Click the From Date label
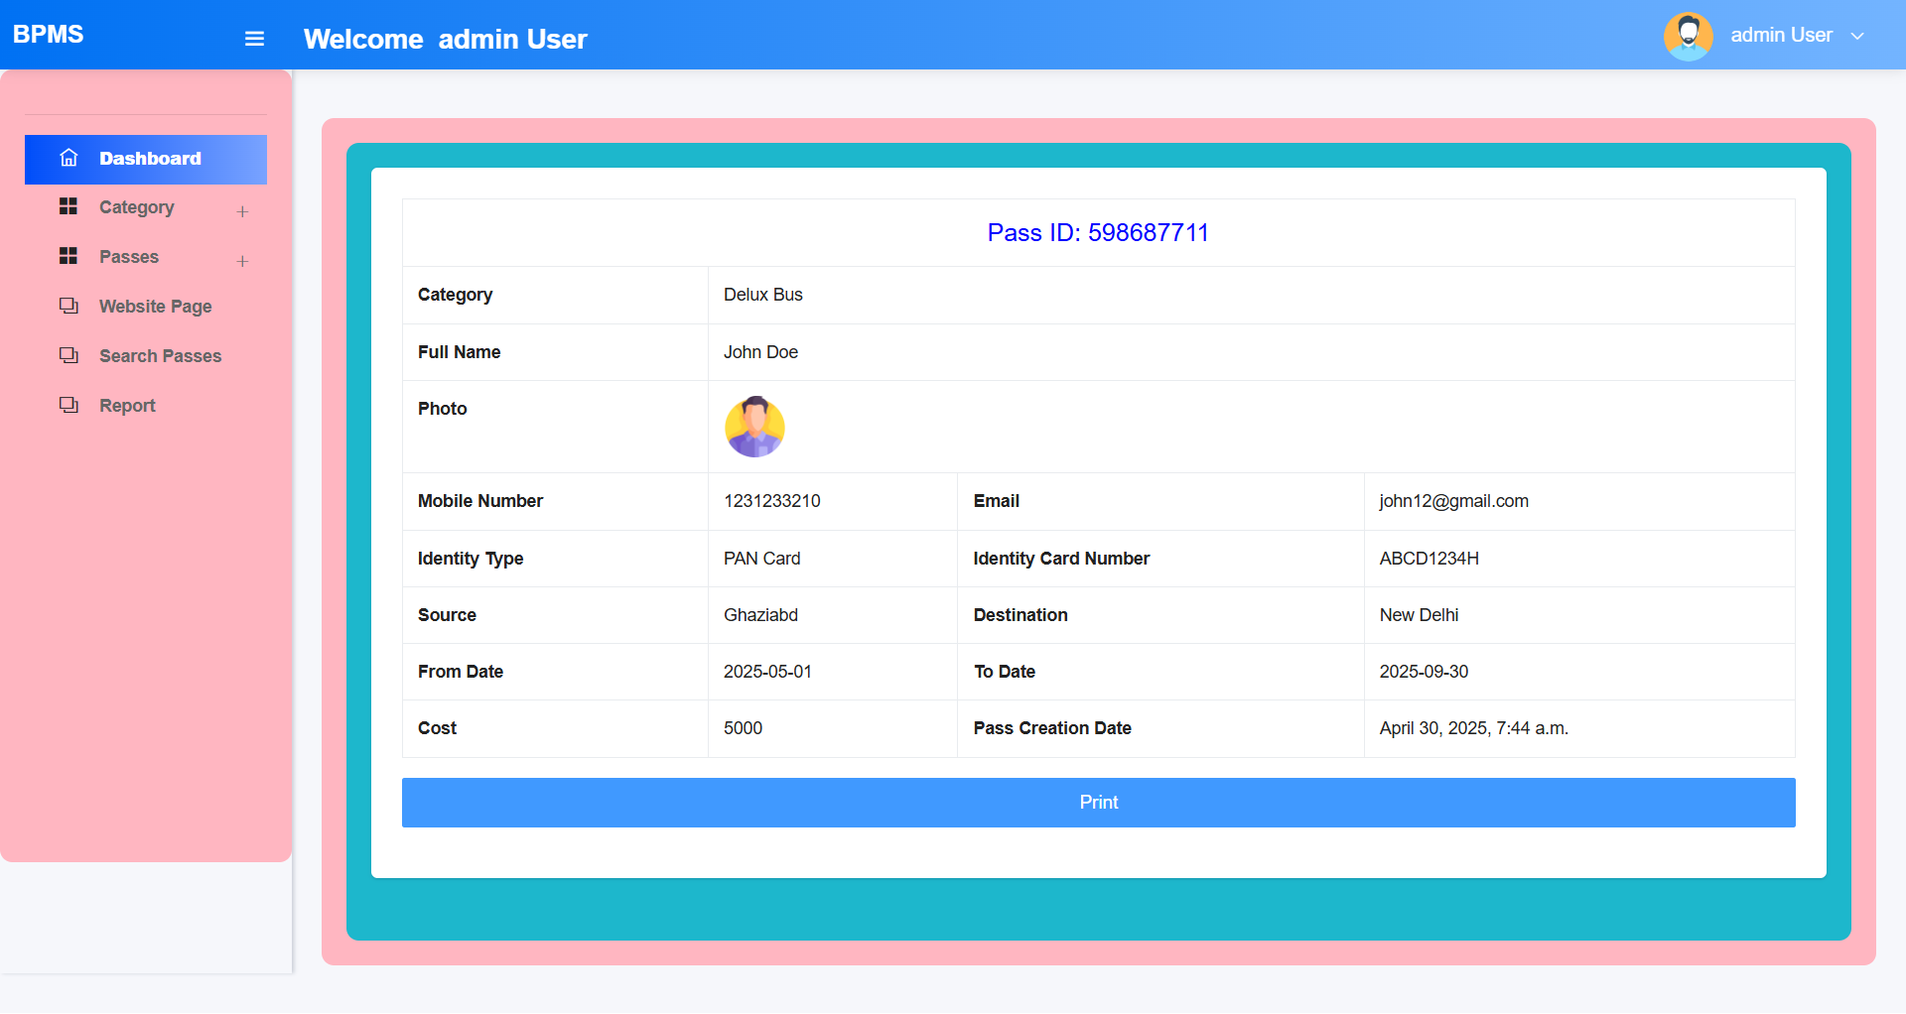Screen dimensions: 1906x1014 pyautogui.click(x=460, y=672)
